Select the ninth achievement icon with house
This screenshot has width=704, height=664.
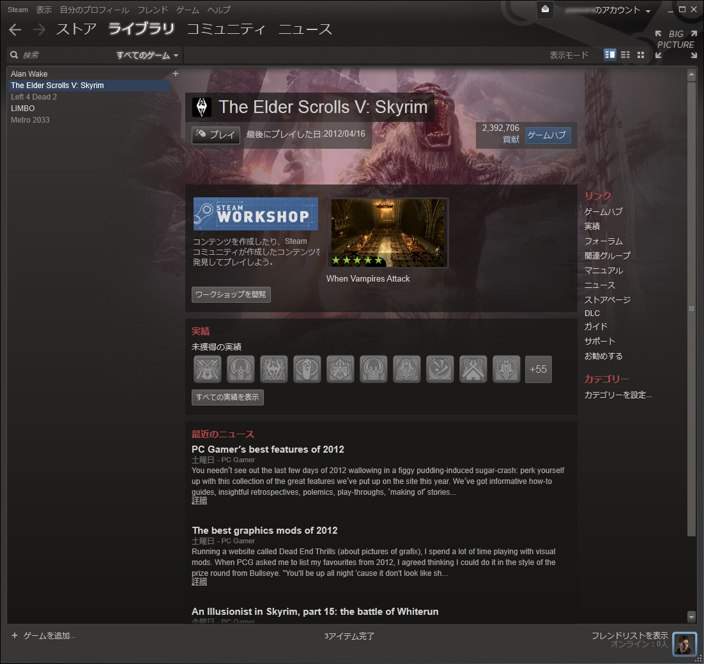[473, 369]
